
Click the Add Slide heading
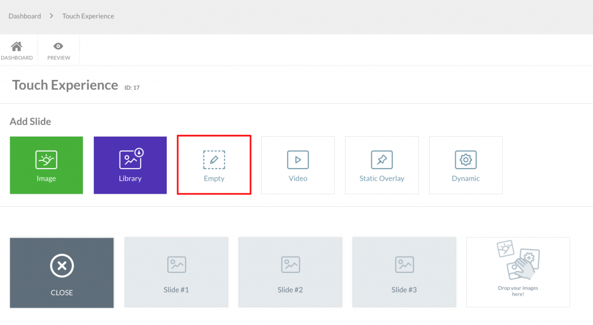pyautogui.click(x=30, y=122)
